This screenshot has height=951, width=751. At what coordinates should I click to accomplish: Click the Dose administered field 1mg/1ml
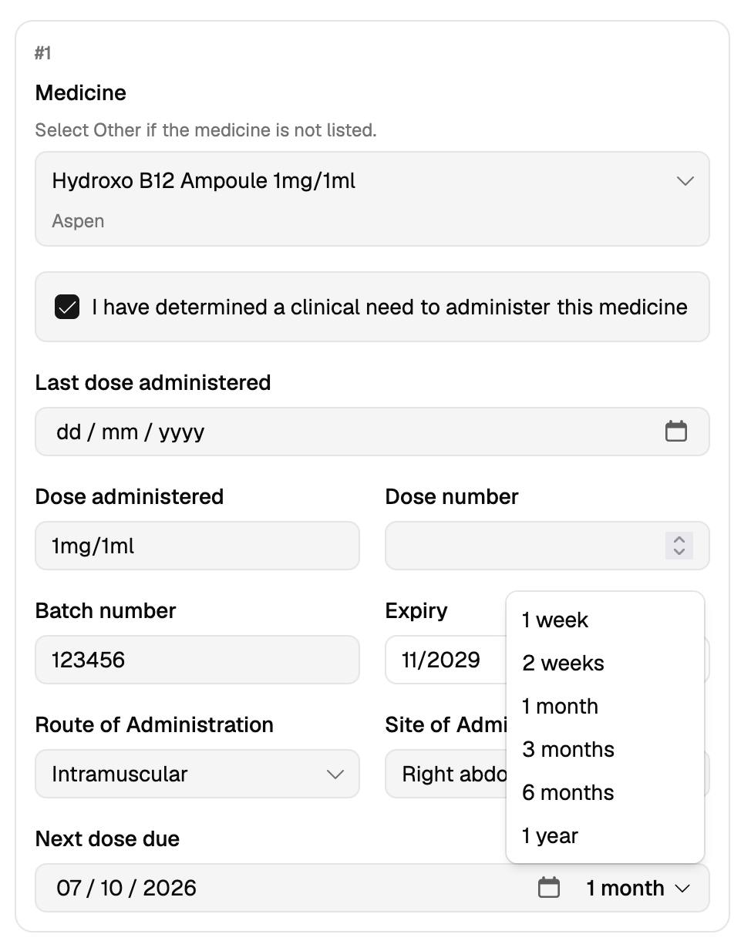pyautogui.click(x=197, y=546)
